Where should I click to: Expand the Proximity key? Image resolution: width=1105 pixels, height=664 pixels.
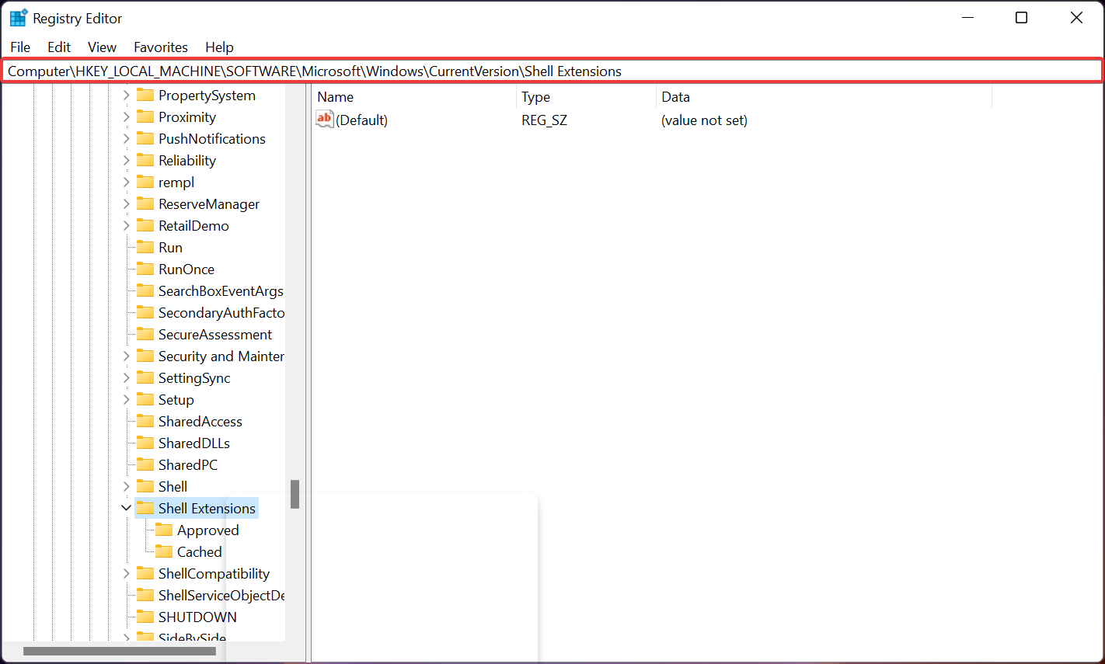(126, 116)
